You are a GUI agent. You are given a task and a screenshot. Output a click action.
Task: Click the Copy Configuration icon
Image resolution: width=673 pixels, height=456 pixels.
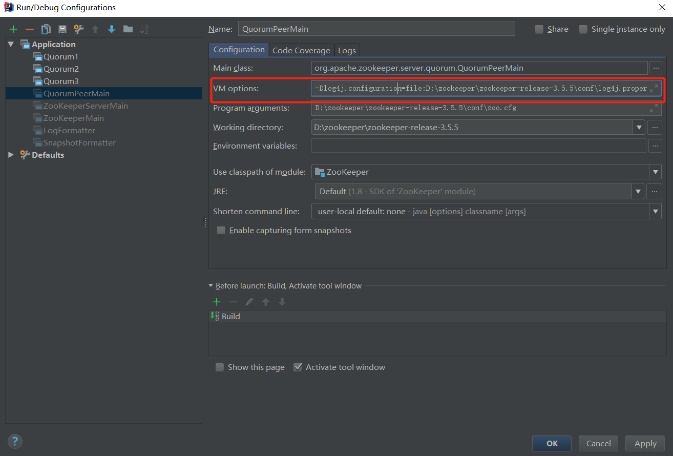(46, 29)
